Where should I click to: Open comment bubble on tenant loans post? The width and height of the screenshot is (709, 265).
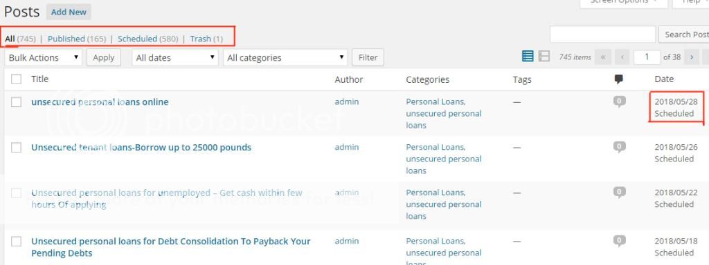pos(620,147)
